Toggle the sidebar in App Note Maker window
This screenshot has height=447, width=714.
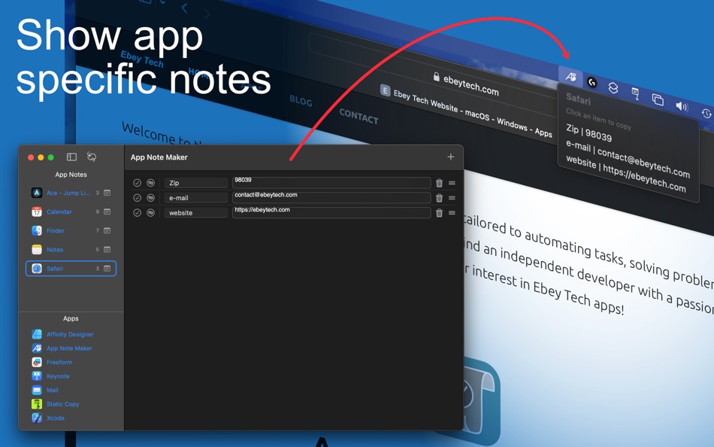tap(70, 156)
